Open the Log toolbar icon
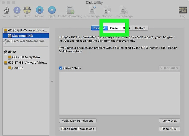The height and width of the screenshot is (136, 189). pos(183,10)
